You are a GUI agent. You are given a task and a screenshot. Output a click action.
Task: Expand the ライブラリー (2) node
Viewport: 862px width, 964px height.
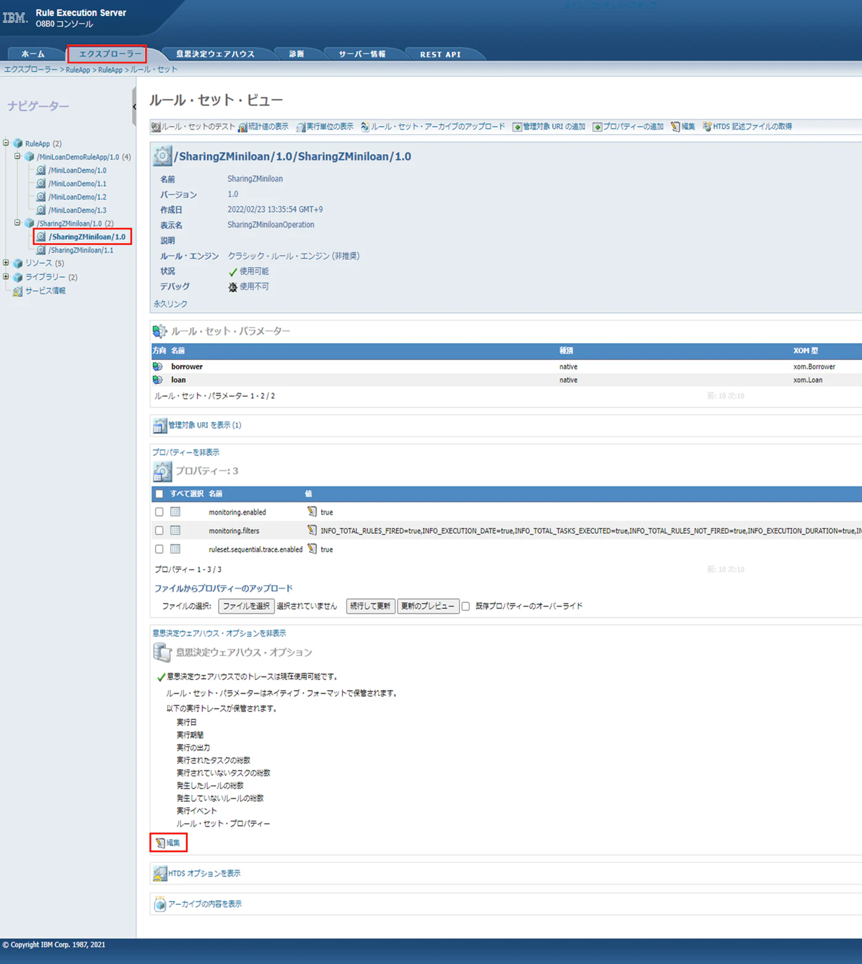[x=6, y=276]
